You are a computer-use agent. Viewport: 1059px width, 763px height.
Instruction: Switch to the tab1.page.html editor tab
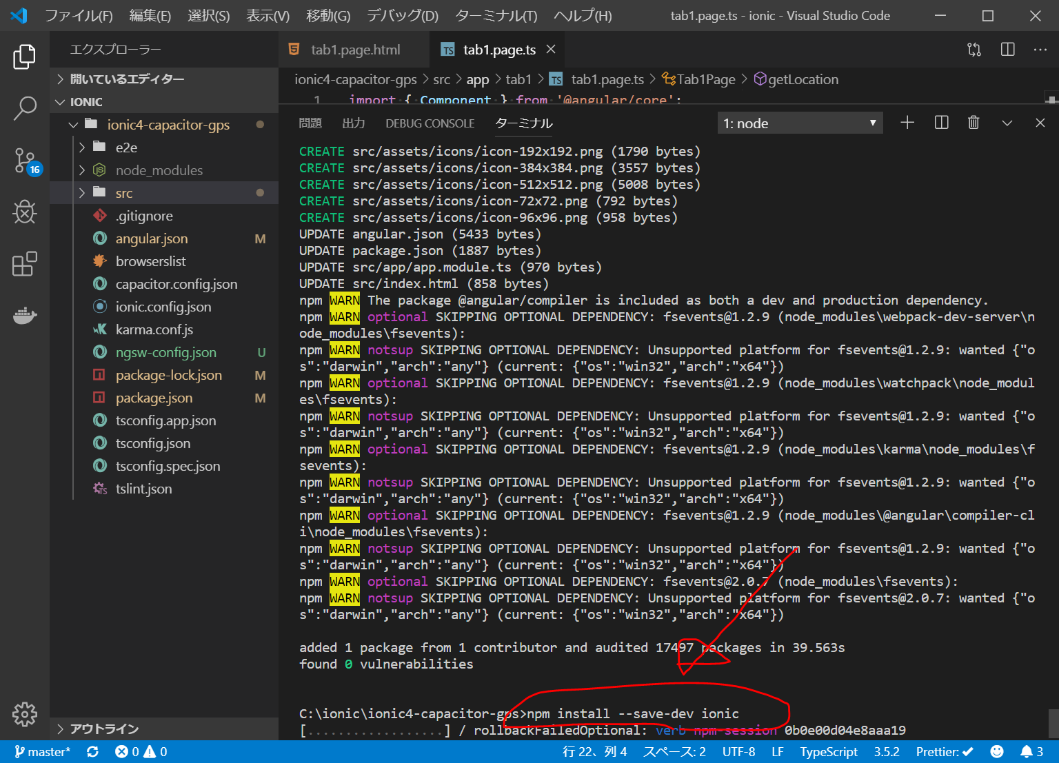click(354, 50)
